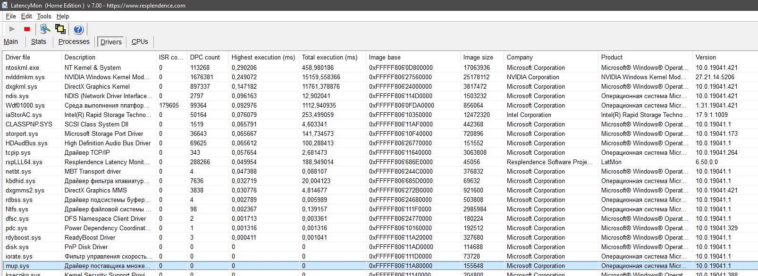Start the latency monitor with Play
Viewport: 758px width, 276px height.
coord(12,29)
